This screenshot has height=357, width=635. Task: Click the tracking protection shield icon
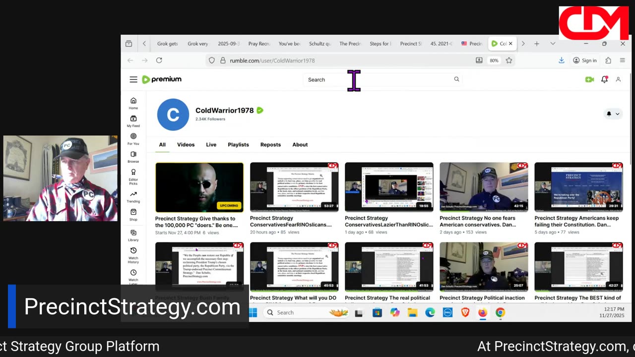click(x=212, y=60)
